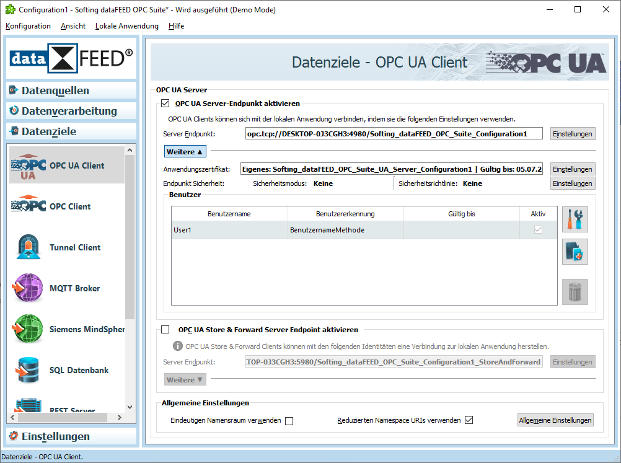Screen dimensions: 621x463
Task: Click the Sicherheitsrichtlinie value Keine
Action: click(x=472, y=183)
